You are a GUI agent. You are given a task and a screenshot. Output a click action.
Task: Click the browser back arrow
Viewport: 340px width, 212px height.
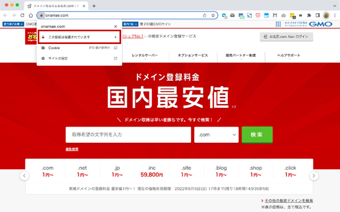(5, 15)
